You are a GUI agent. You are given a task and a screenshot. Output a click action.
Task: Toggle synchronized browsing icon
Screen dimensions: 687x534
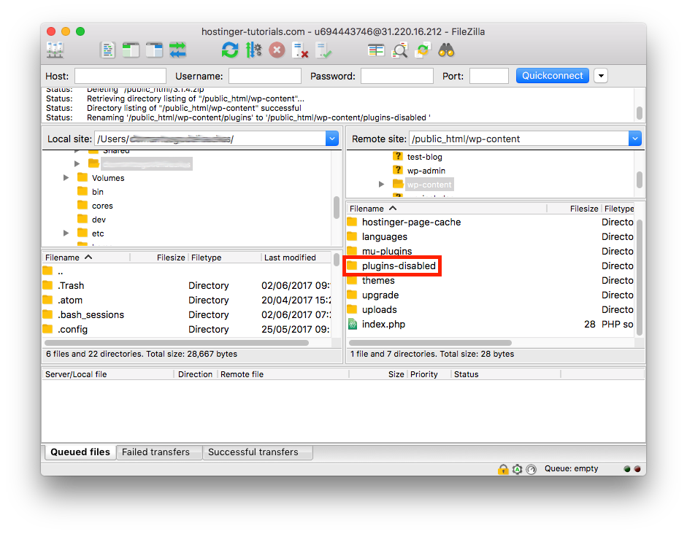pos(423,50)
